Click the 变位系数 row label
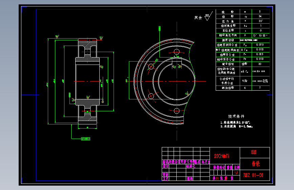Screen dimensions: 294x190 point(228,30)
